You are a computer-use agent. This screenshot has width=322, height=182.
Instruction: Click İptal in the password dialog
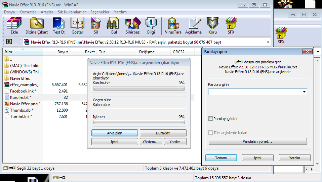[257, 158]
